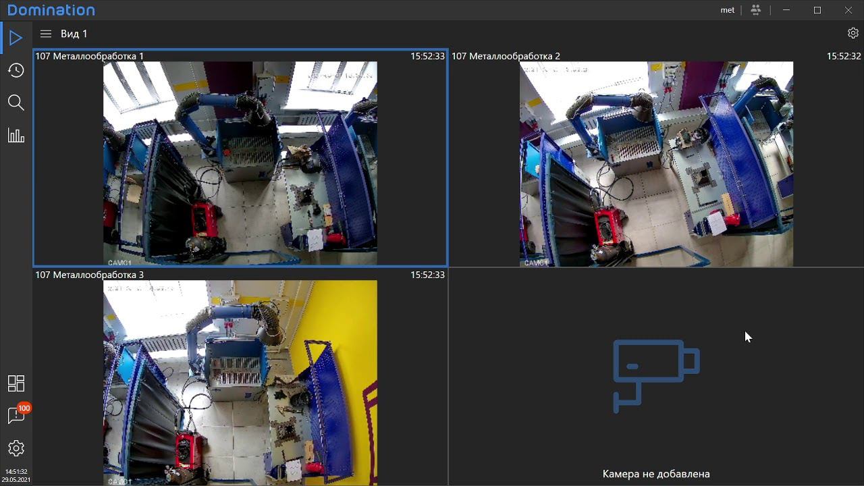Click the Вид 1 view title

[74, 34]
